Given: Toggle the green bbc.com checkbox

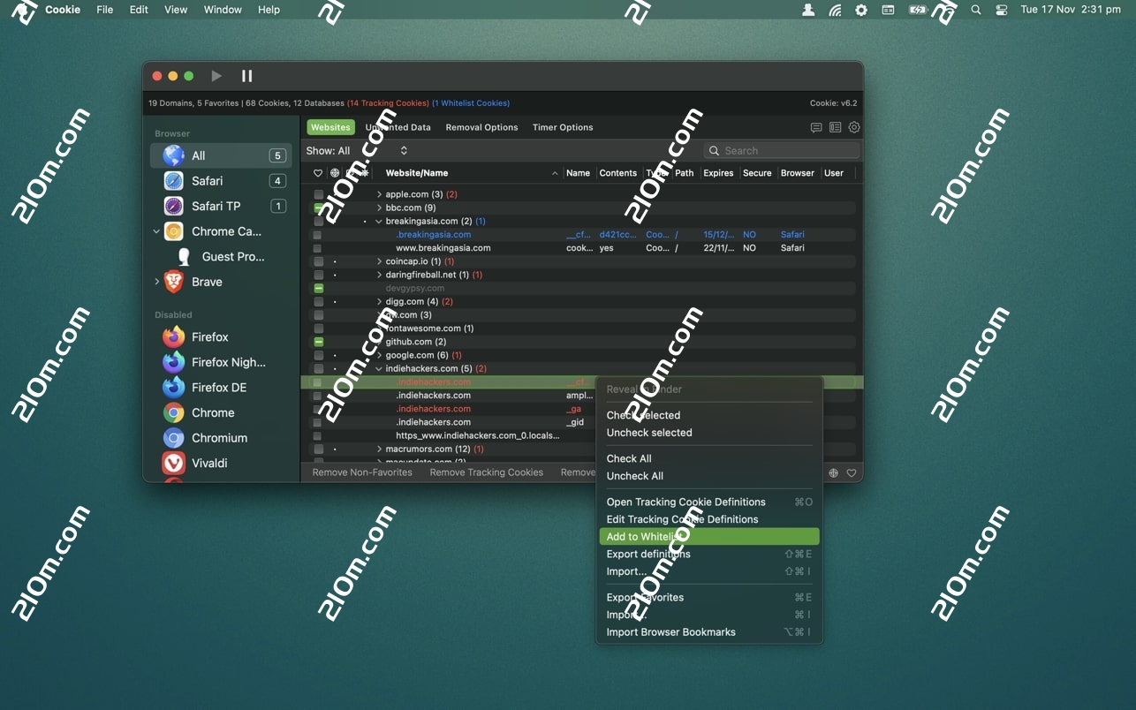Looking at the screenshot, I should point(319,208).
